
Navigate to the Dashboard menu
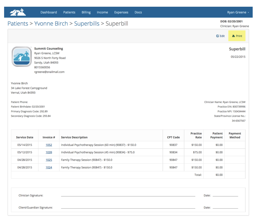pyautogui.click(x=49, y=12)
